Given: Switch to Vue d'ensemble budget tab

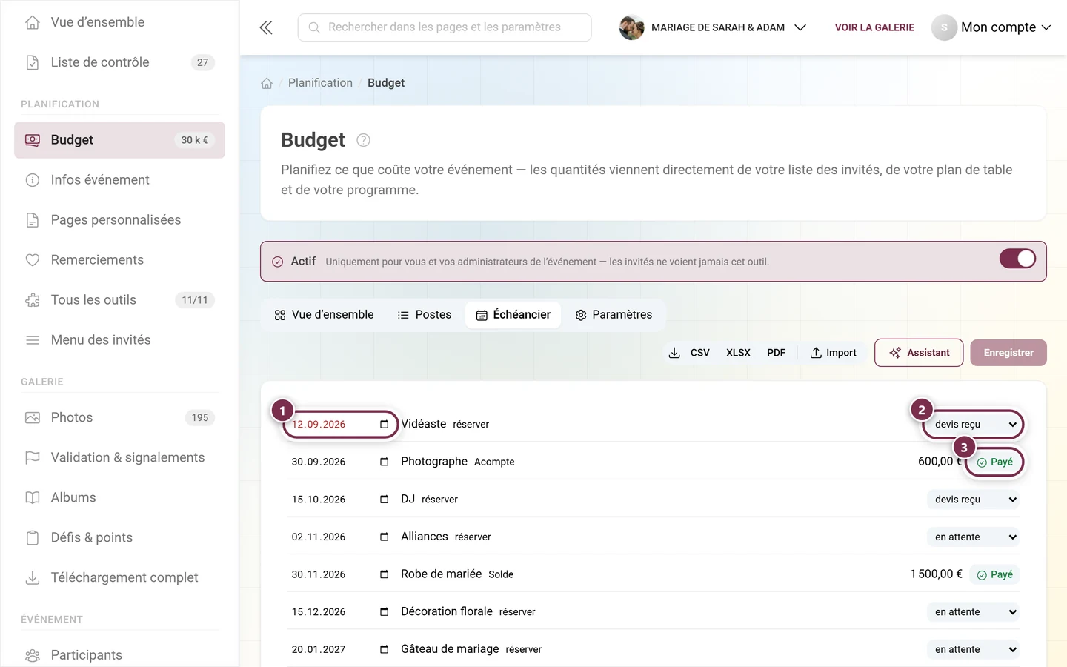Looking at the screenshot, I should tap(324, 315).
